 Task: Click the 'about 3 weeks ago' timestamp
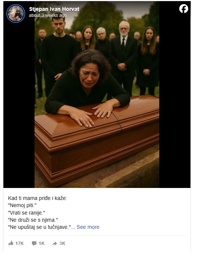[x=48, y=15]
